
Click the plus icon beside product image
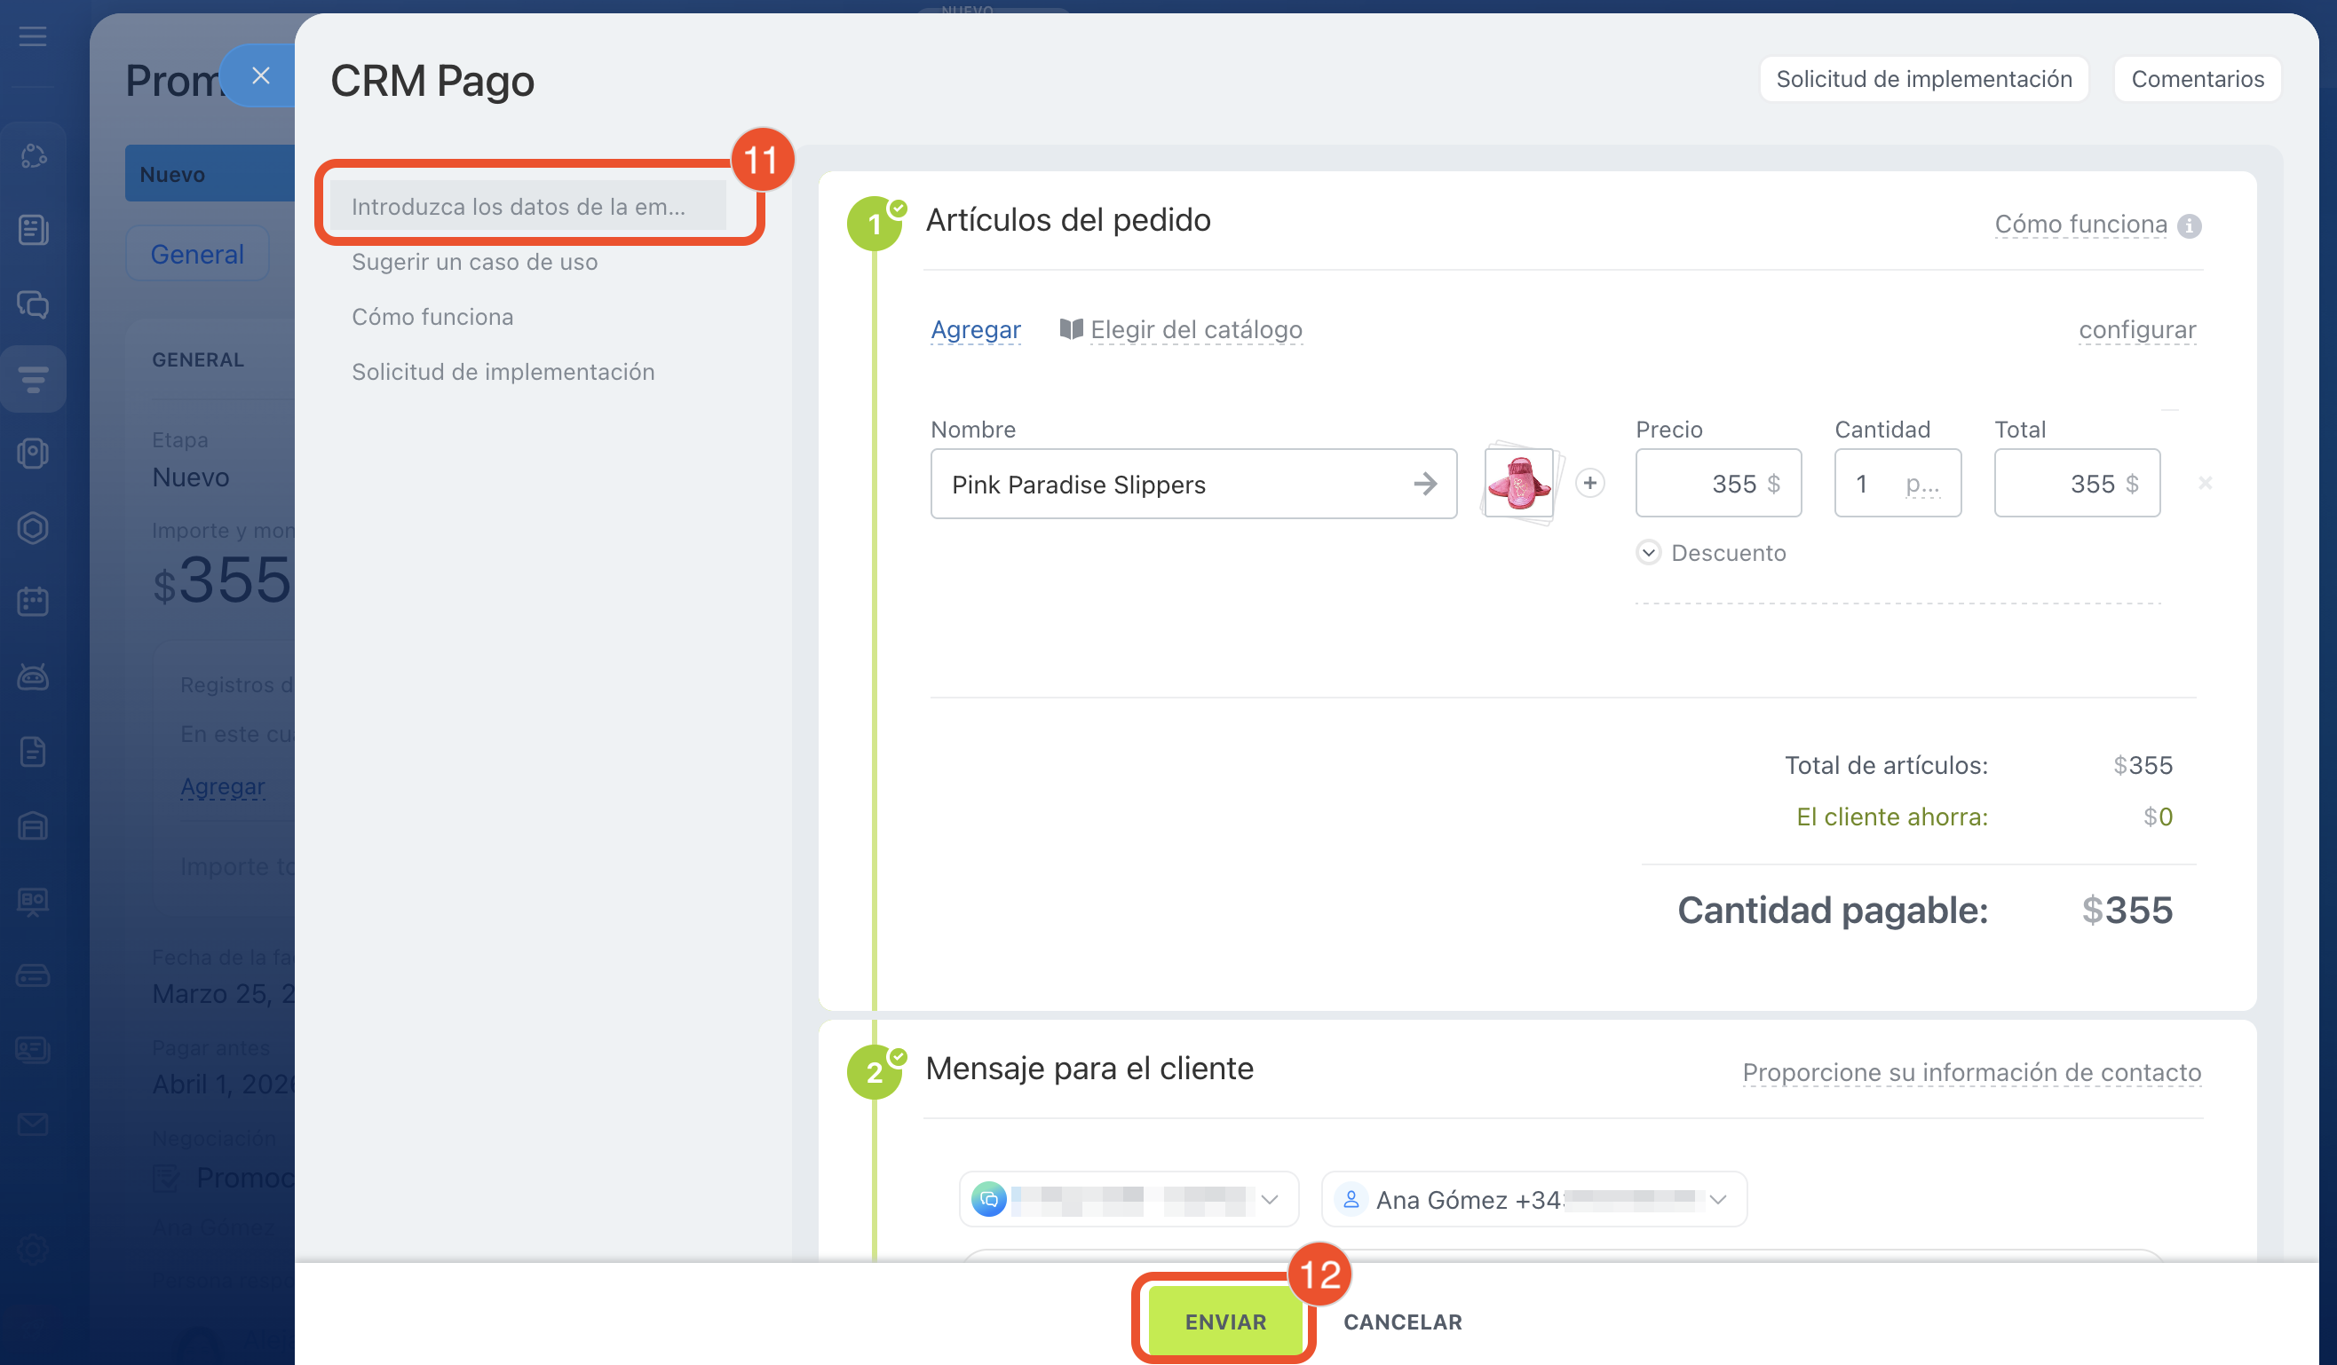(x=1589, y=483)
